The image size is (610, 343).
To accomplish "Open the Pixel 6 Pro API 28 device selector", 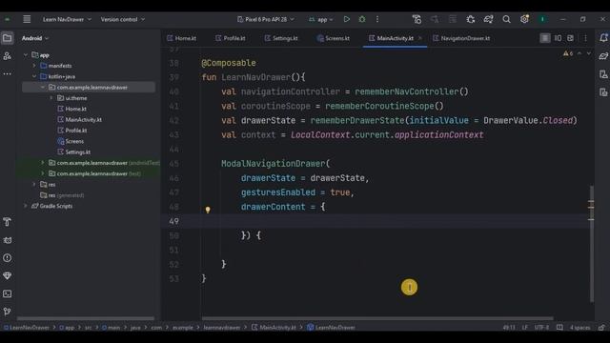I will click(266, 19).
